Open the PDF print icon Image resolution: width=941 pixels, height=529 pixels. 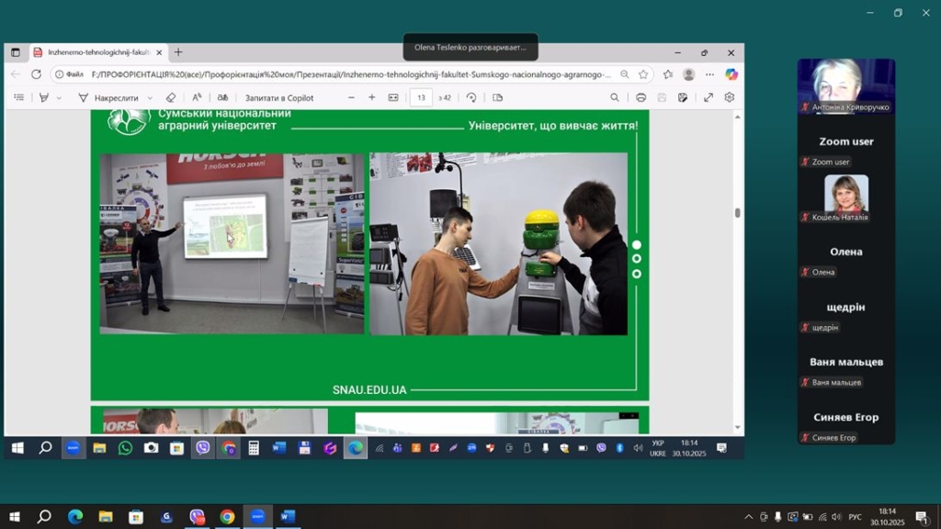[x=641, y=97]
